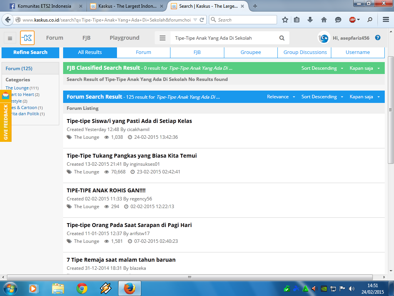The height and width of the screenshot is (296, 394).
Task: Filter by The Lounge category
Action: (x=17, y=88)
